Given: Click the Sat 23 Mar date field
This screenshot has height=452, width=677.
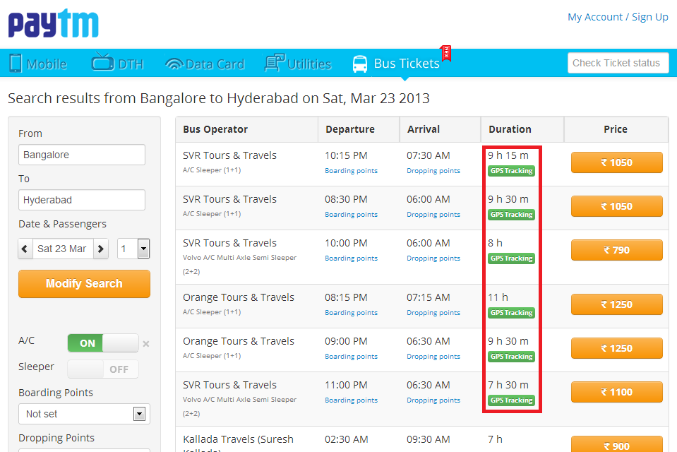Looking at the screenshot, I should click(x=62, y=249).
